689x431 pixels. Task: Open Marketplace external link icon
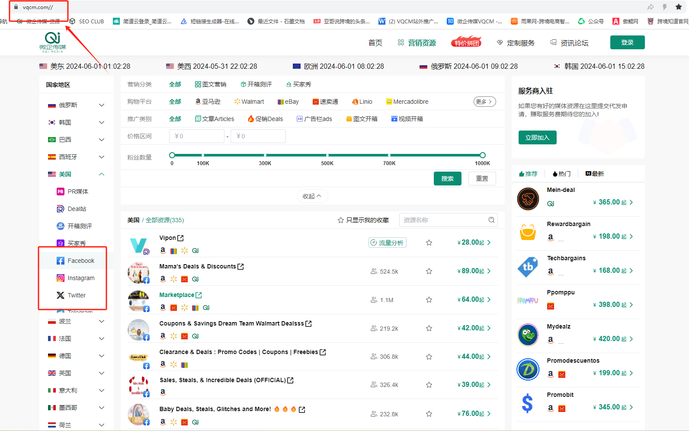pos(199,295)
